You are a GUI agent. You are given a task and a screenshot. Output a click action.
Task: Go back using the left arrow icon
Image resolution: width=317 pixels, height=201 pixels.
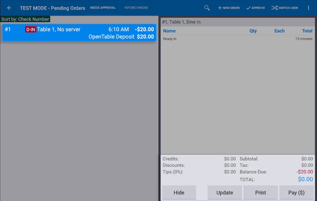9,8
